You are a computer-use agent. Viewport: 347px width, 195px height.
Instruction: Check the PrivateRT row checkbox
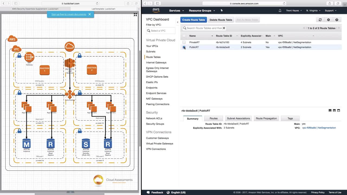pyautogui.click(x=184, y=42)
